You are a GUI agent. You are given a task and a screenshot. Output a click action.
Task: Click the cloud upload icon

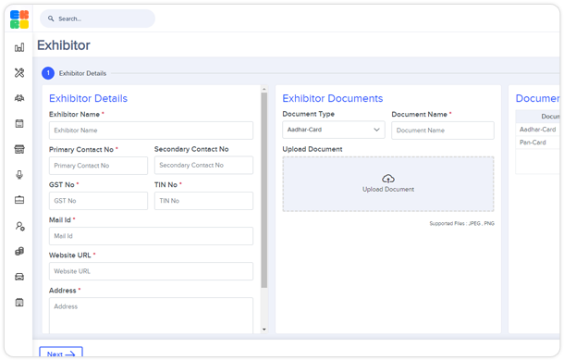388,179
